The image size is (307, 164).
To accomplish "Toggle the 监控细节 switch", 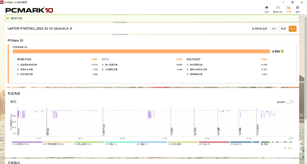I will 290,102.
